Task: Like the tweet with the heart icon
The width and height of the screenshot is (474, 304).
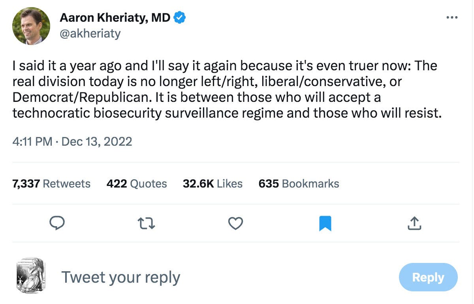Action: (236, 223)
